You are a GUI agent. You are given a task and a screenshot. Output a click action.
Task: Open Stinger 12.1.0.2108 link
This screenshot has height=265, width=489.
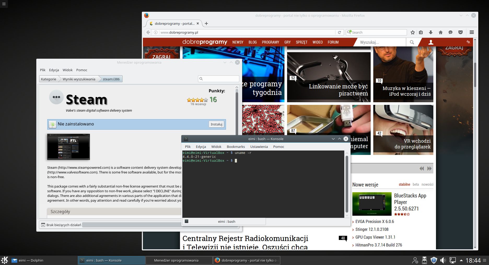click(x=372, y=229)
